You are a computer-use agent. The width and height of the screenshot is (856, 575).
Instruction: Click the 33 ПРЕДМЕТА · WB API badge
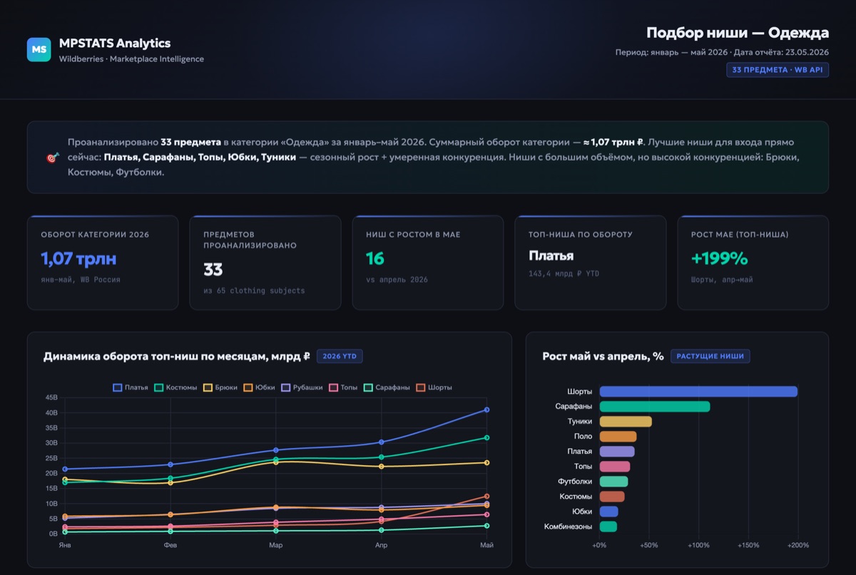click(x=778, y=70)
